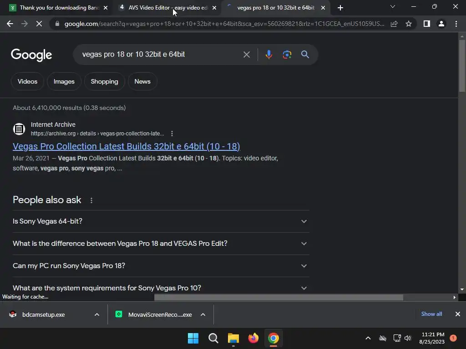Submit the search with the magnifier icon

[x=305, y=55]
